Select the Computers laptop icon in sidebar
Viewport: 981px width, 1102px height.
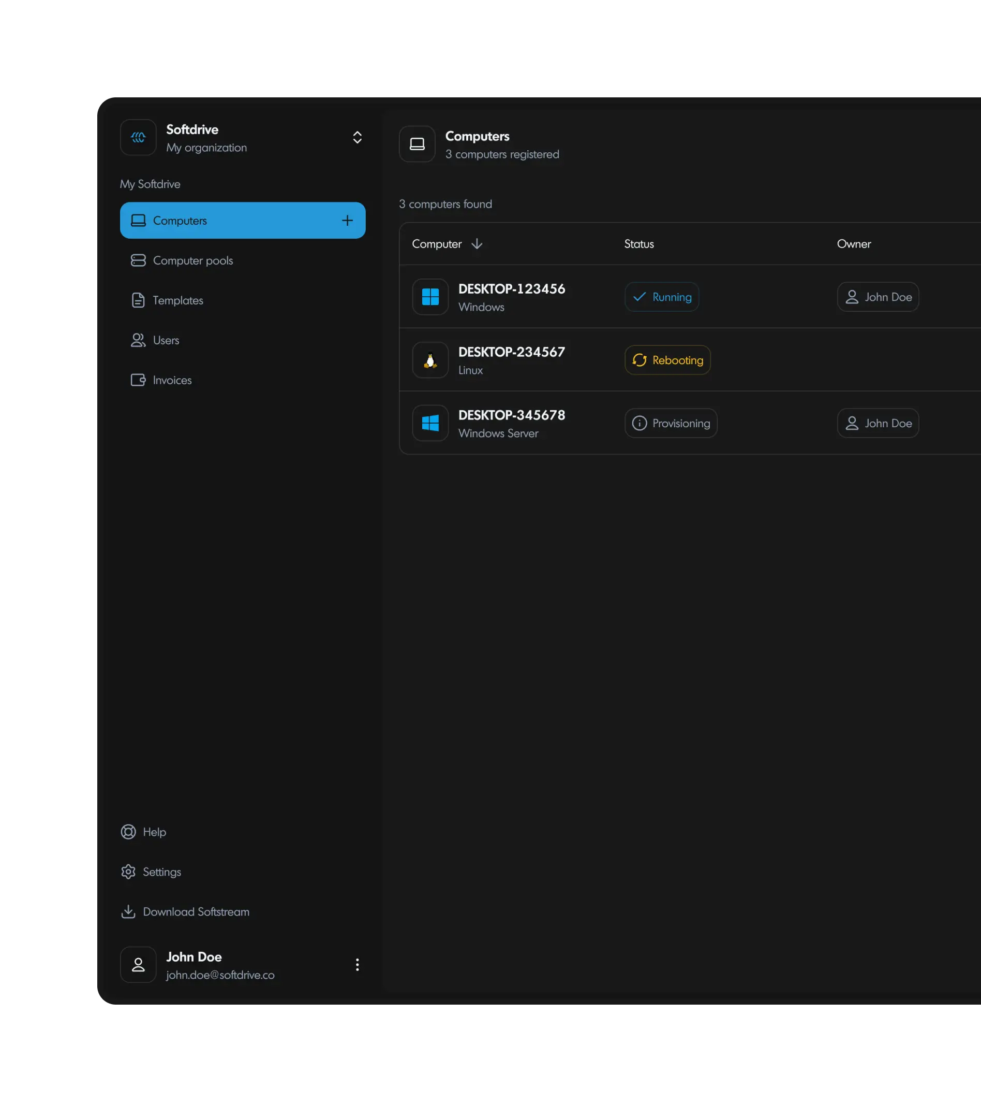(x=139, y=220)
